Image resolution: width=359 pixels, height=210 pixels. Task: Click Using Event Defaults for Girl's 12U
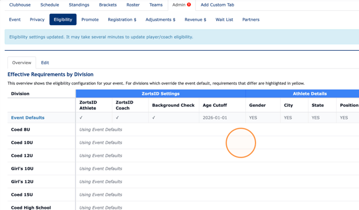[101, 182]
